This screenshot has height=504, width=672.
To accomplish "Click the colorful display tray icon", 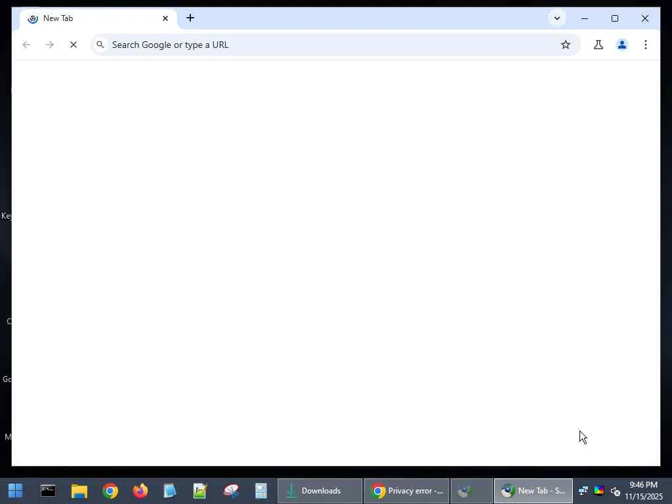I will coord(599,491).
